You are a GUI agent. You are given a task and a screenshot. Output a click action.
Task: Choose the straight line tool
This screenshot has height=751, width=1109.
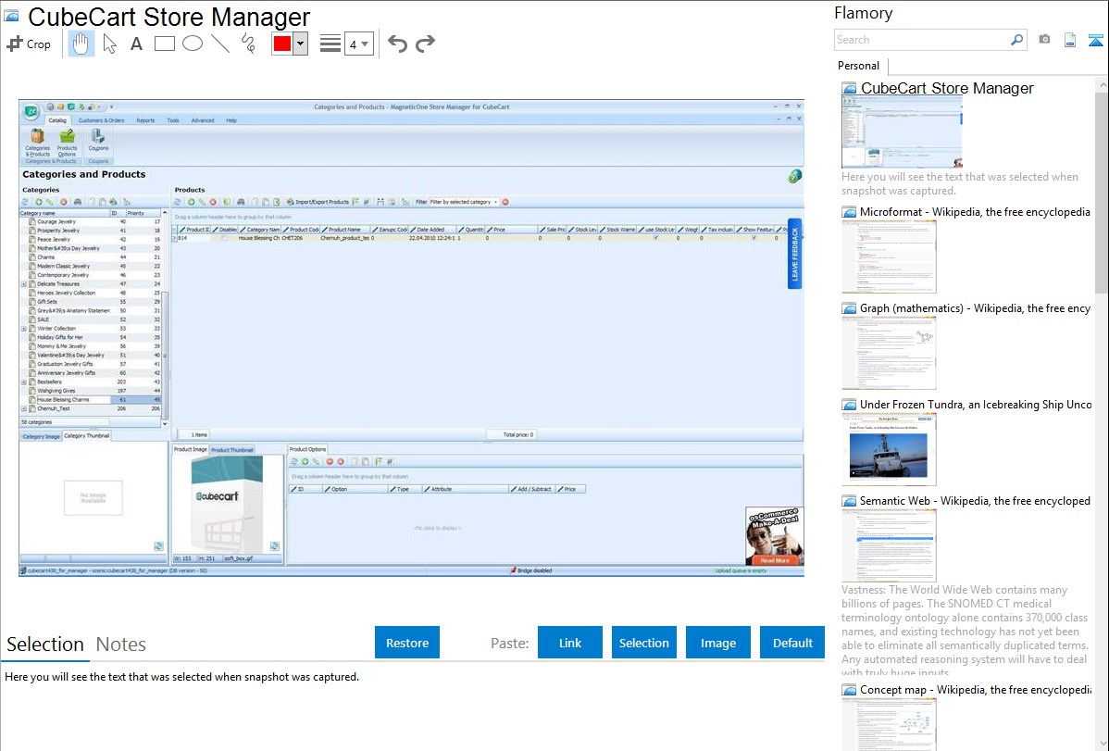pyautogui.click(x=220, y=44)
